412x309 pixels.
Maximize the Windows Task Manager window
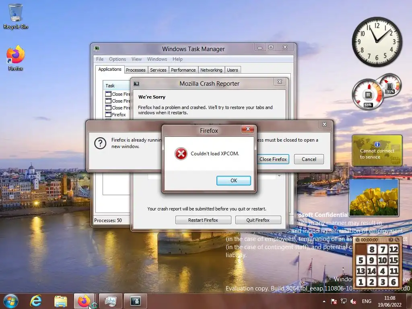tap(271, 47)
